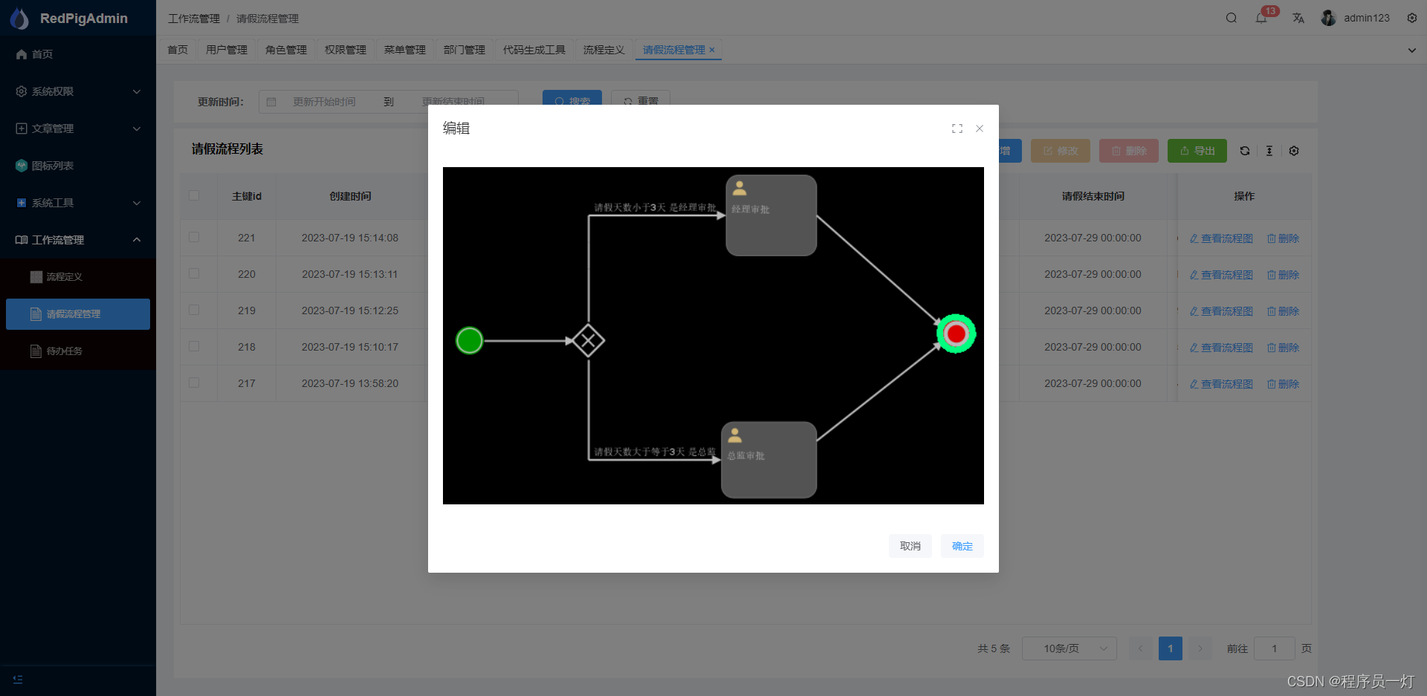The width and height of the screenshot is (1427, 696).
Task: Select page 1 pagination button
Action: 1171,648
